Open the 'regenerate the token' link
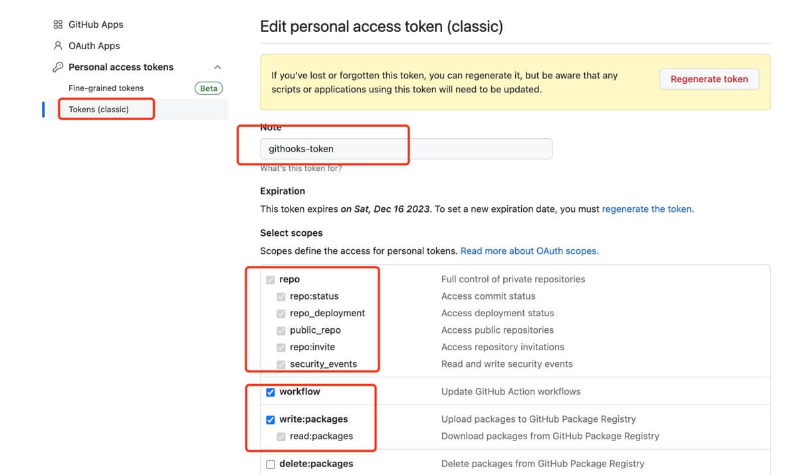 click(x=646, y=209)
